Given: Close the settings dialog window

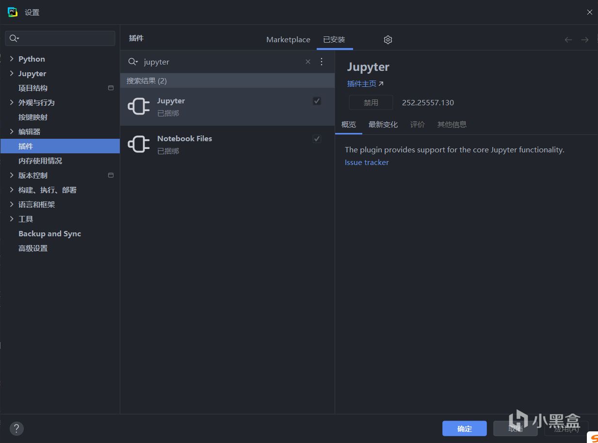Looking at the screenshot, I should coord(589,12).
